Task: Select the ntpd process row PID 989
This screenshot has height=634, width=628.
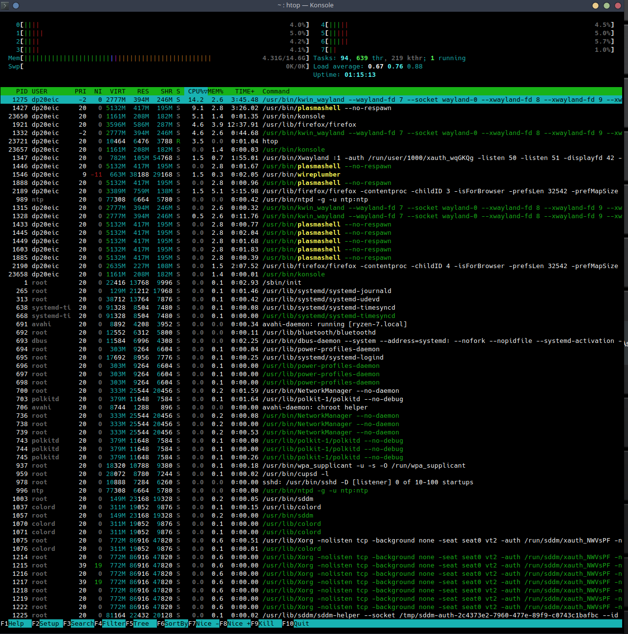Action: coord(311,200)
